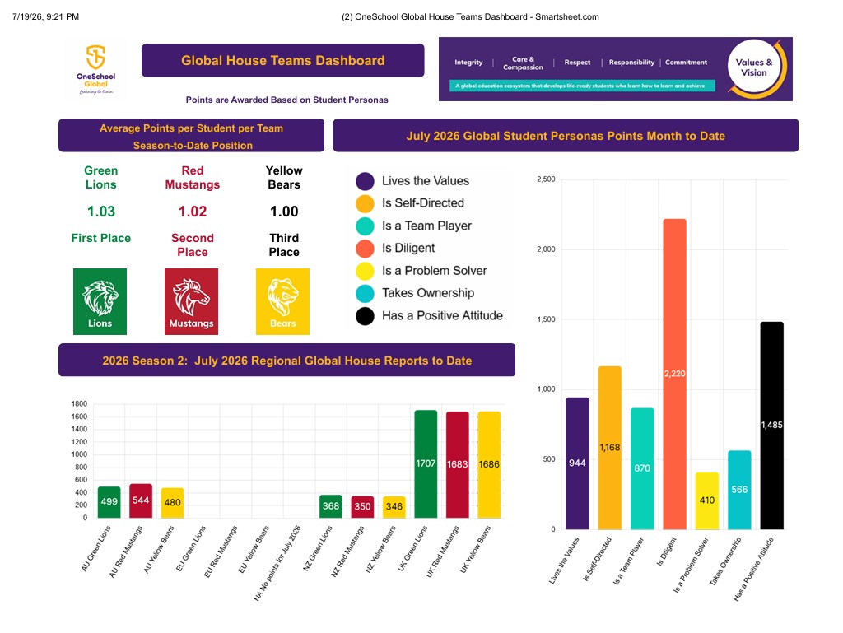This screenshot has height=633, width=843.
Task: Click the EU Green Lions axis label
Action: coord(191,549)
